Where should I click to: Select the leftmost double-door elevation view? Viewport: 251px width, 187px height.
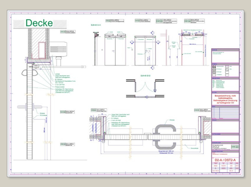pos(115,50)
